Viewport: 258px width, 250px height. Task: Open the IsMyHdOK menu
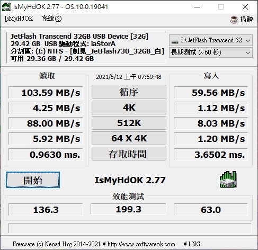click(x=19, y=19)
